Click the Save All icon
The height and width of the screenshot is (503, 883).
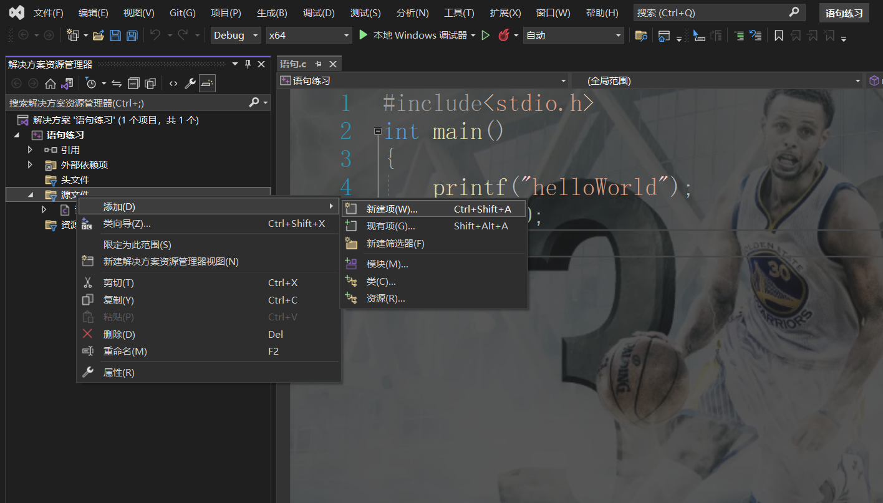point(132,36)
